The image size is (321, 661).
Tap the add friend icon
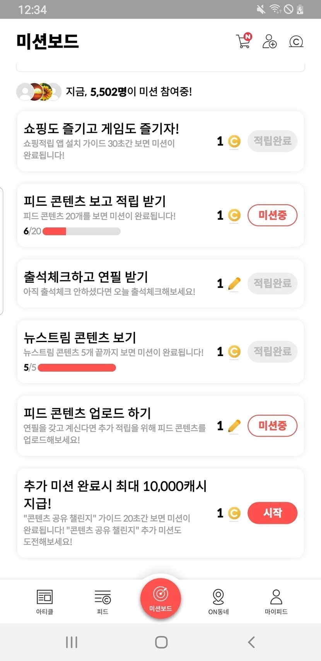point(270,41)
